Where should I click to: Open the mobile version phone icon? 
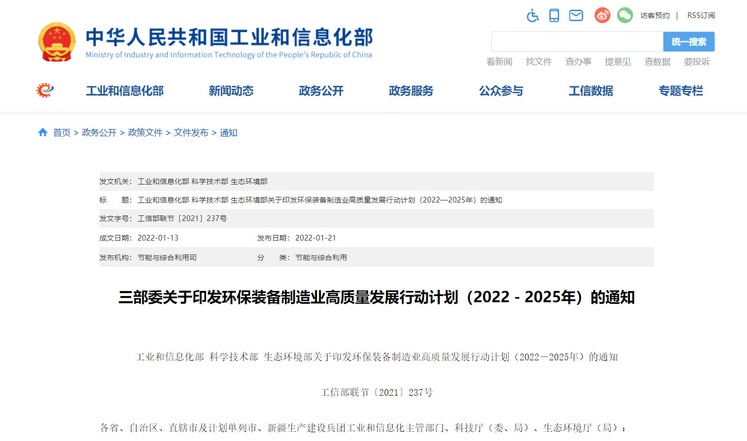tap(554, 15)
